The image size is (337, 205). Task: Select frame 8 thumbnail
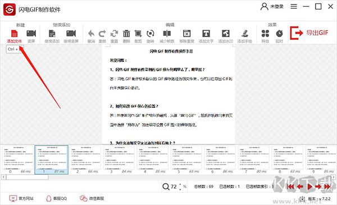(288, 160)
